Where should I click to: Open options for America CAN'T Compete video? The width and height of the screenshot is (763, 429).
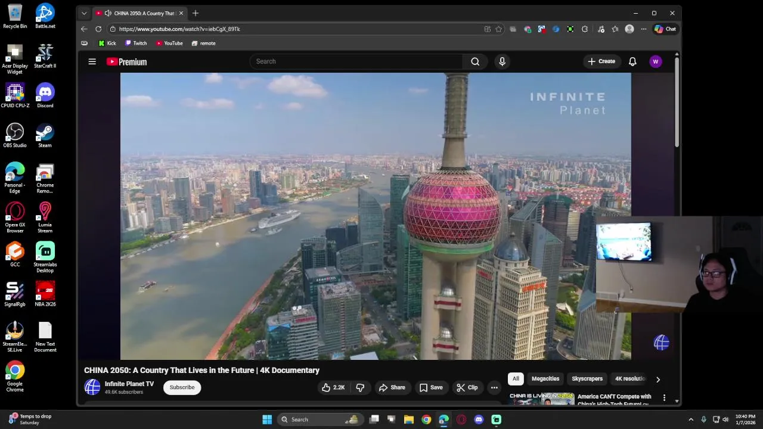(664, 397)
